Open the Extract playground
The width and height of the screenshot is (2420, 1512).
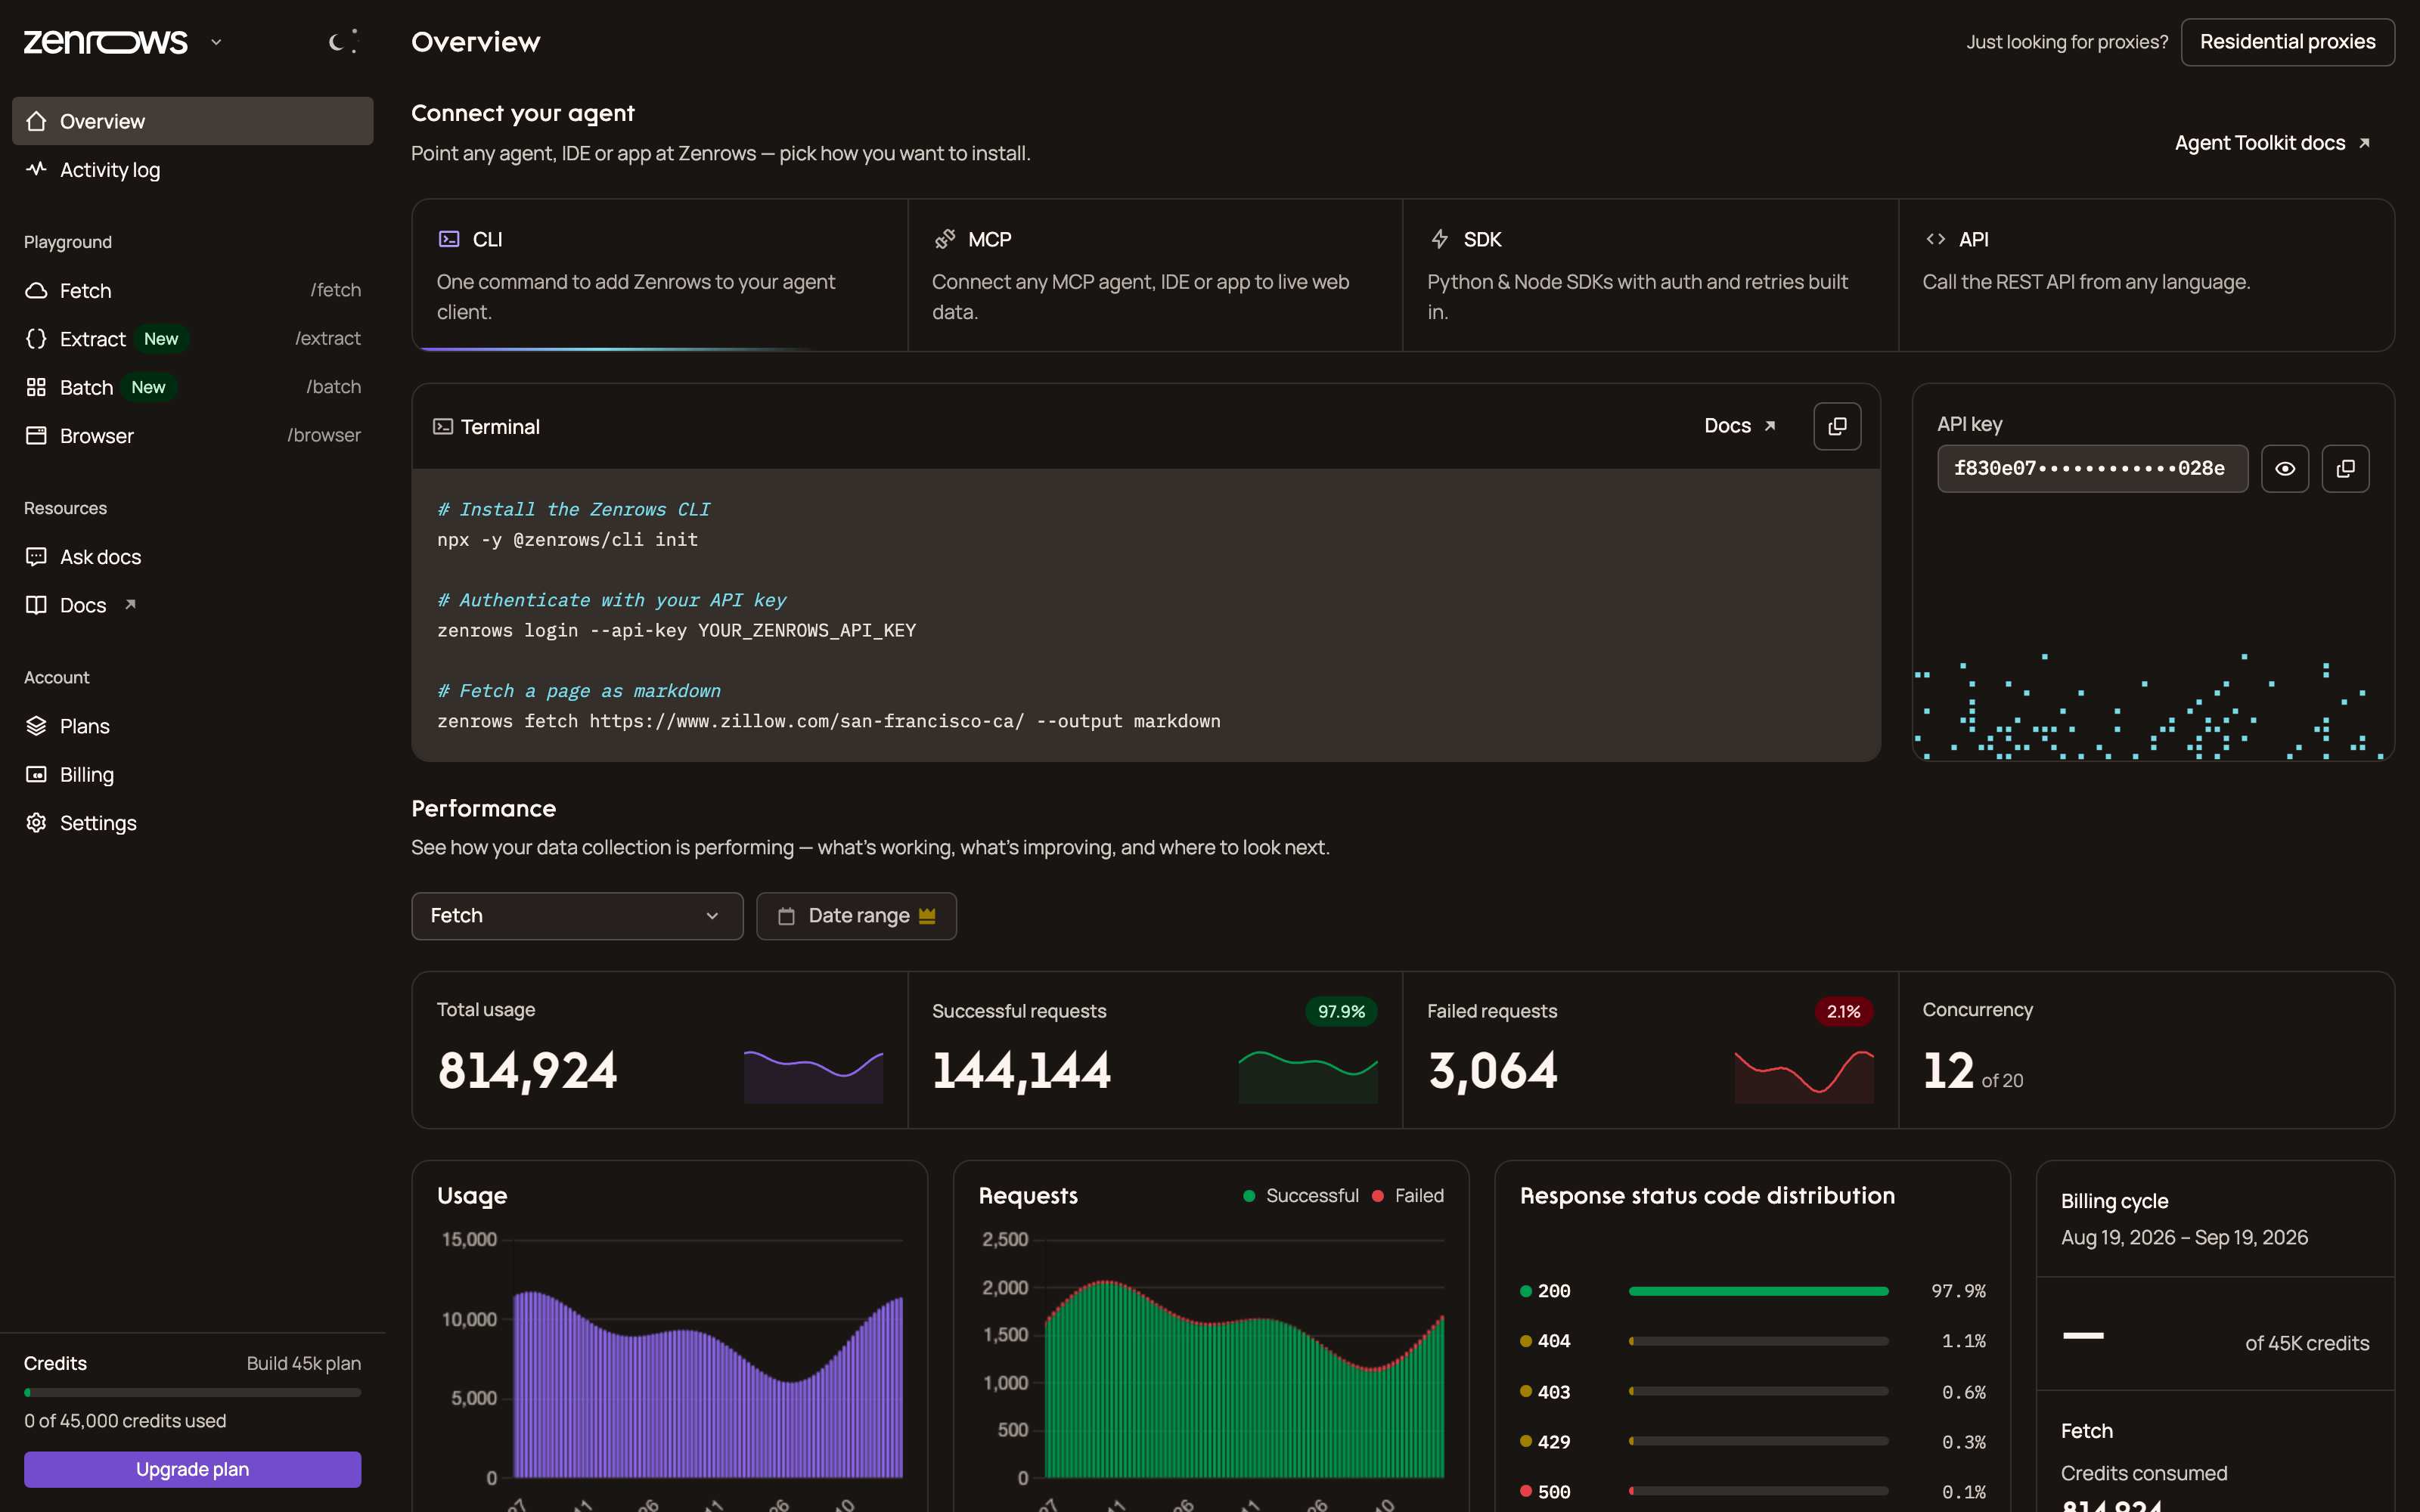(x=193, y=339)
